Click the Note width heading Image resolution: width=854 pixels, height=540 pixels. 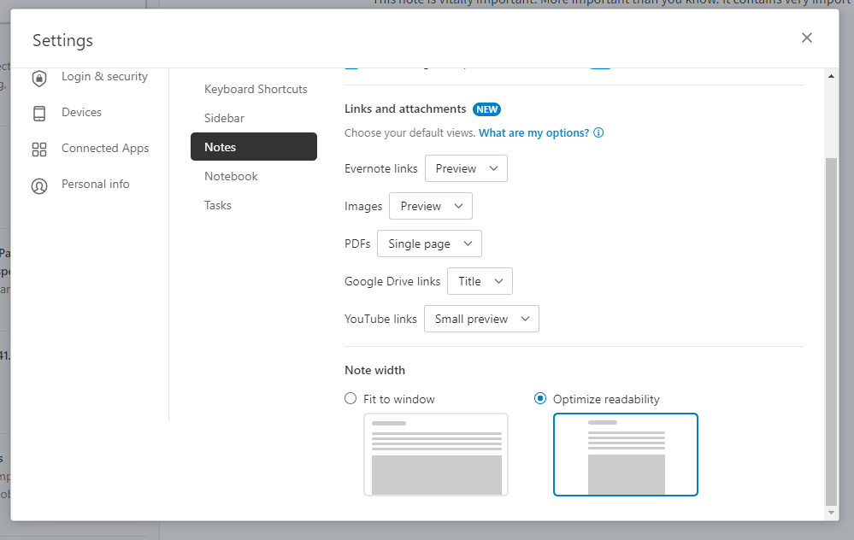[x=374, y=370]
